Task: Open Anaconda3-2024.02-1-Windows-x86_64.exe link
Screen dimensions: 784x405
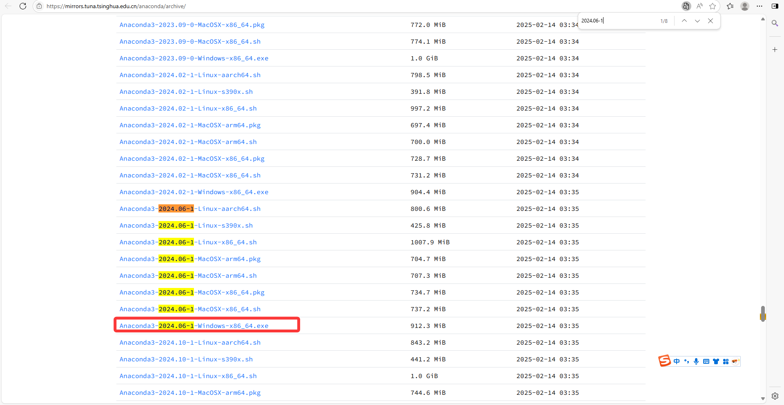Action: click(194, 192)
